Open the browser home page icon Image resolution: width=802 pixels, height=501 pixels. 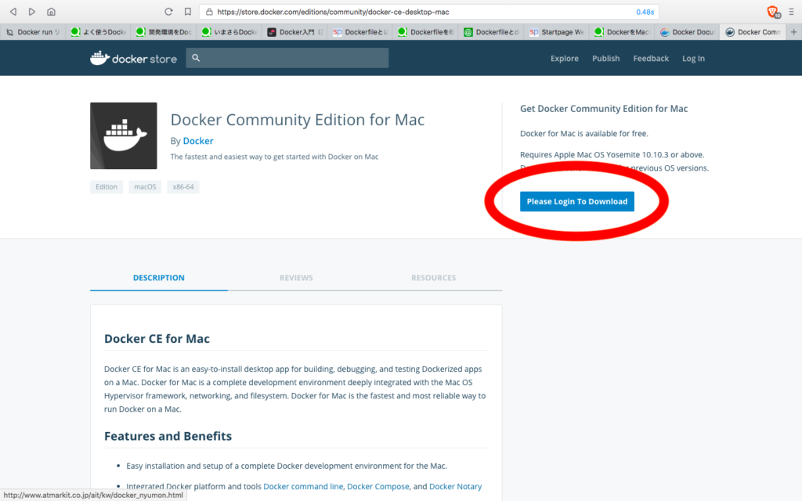pos(51,11)
